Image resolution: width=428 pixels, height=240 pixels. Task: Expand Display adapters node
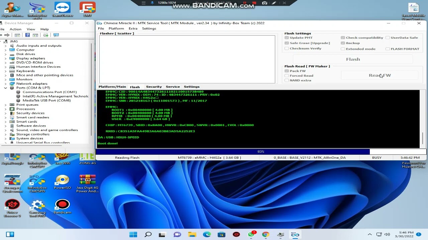[x=5, y=58]
